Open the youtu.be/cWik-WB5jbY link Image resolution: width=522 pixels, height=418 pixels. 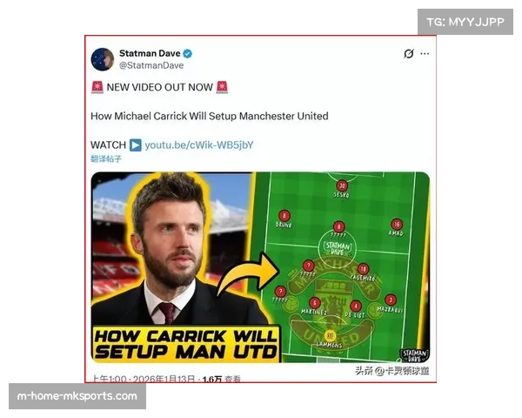click(199, 145)
